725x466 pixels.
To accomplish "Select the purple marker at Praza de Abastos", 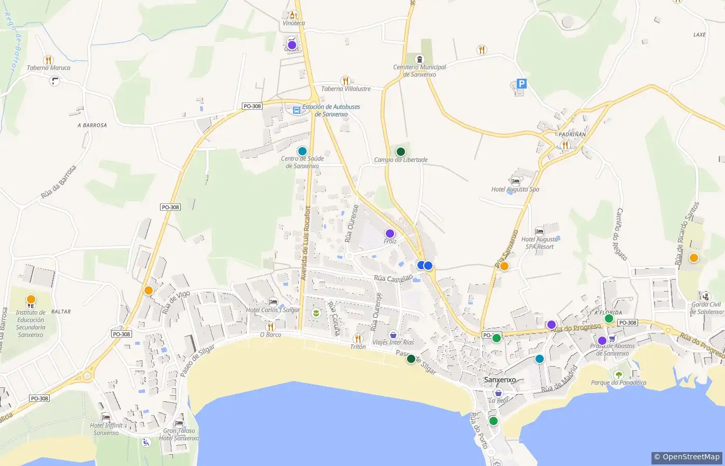I will click(602, 341).
